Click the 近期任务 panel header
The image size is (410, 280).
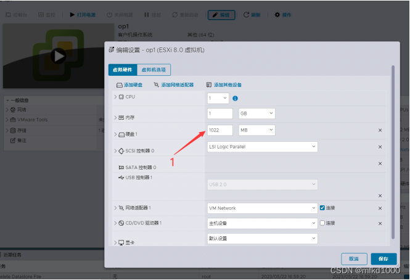click(12, 255)
